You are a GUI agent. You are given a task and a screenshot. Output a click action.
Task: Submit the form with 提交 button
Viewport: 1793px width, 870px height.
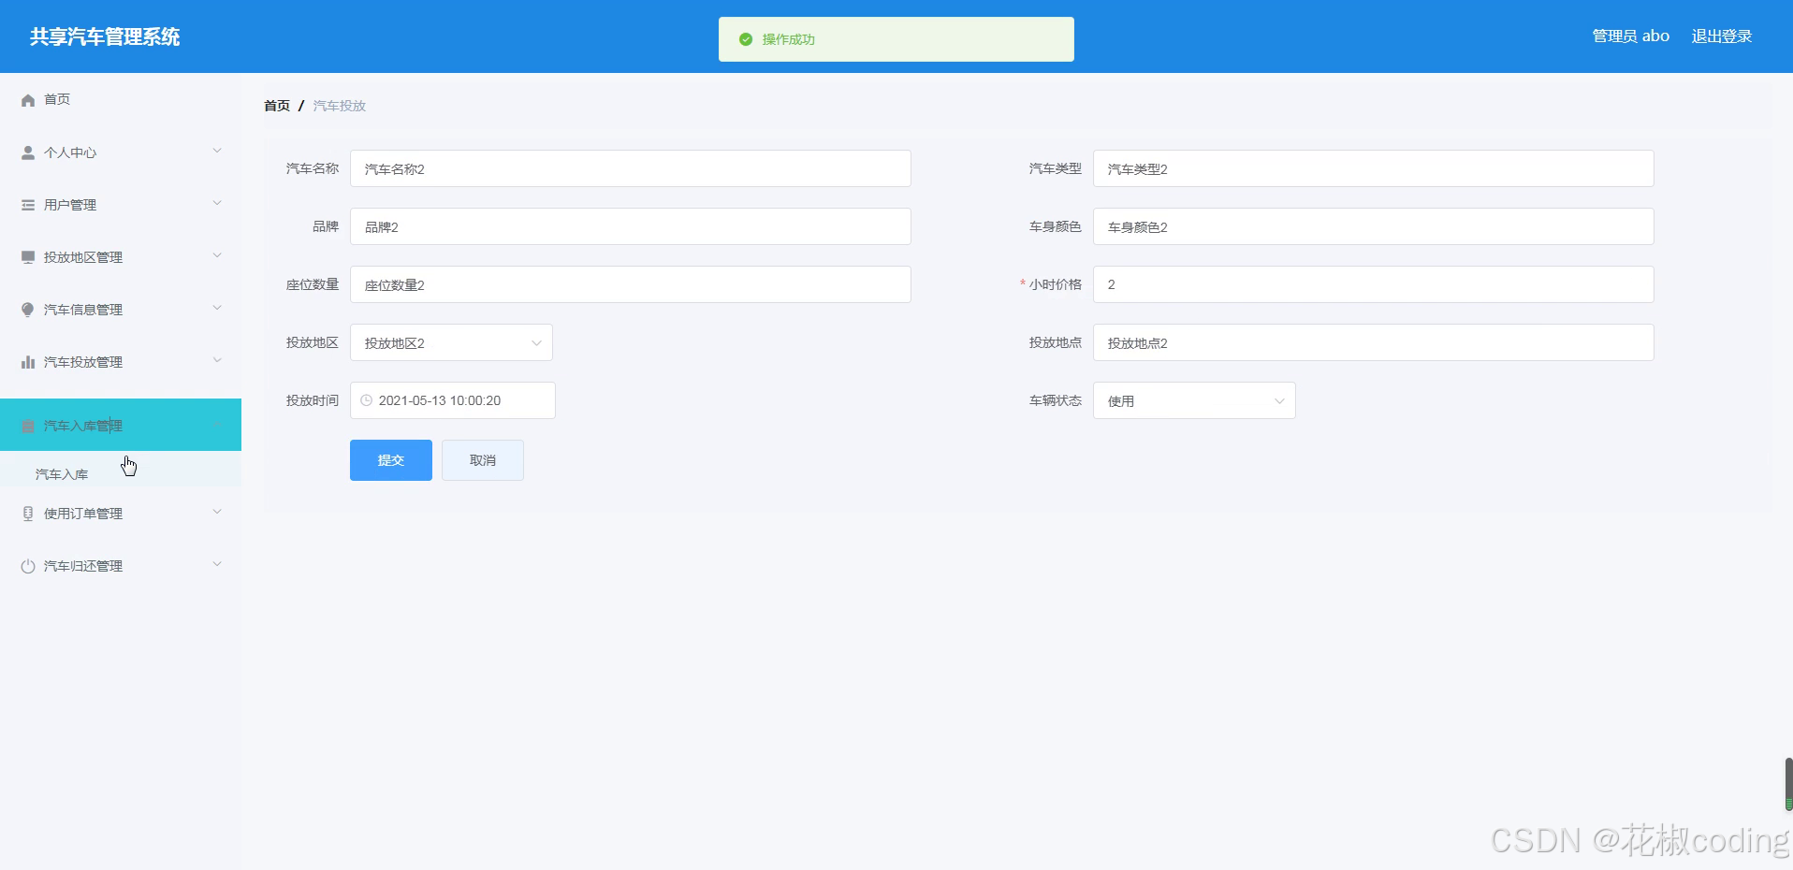(x=391, y=460)
